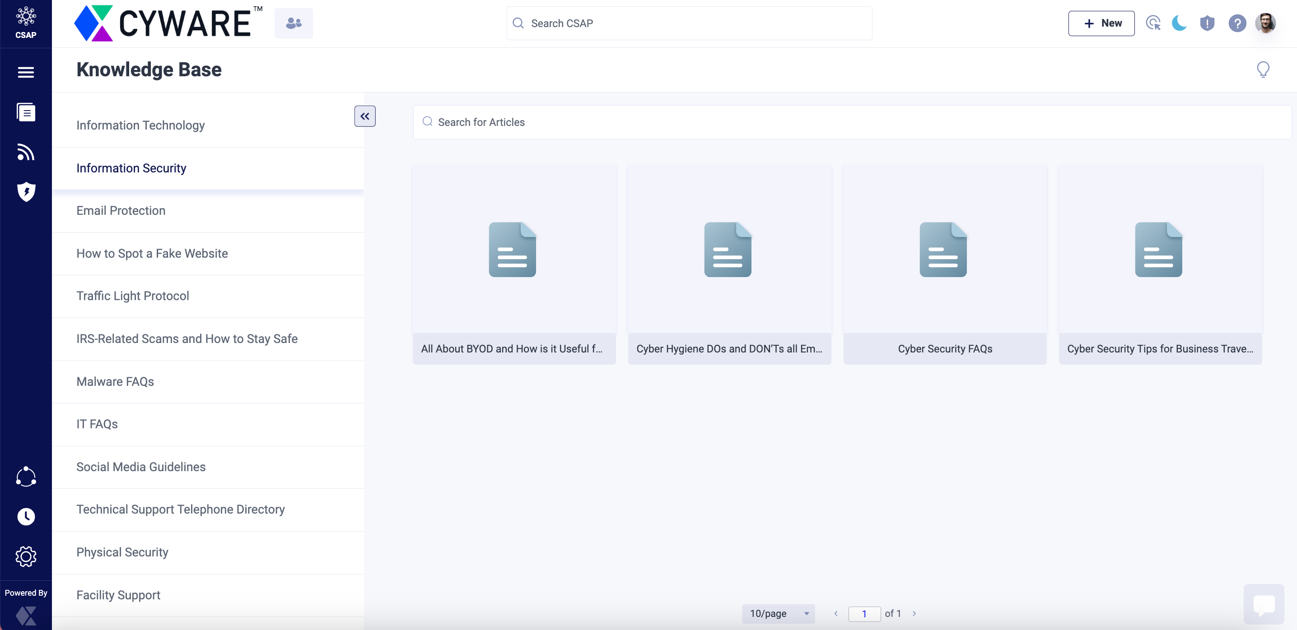Click the collapse panel arrow button

[365, 116]
